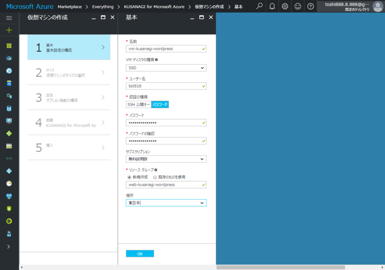The image size is (385, 270).
Task: Open the サブスクリプション dropdown
Action: point(166,159)
